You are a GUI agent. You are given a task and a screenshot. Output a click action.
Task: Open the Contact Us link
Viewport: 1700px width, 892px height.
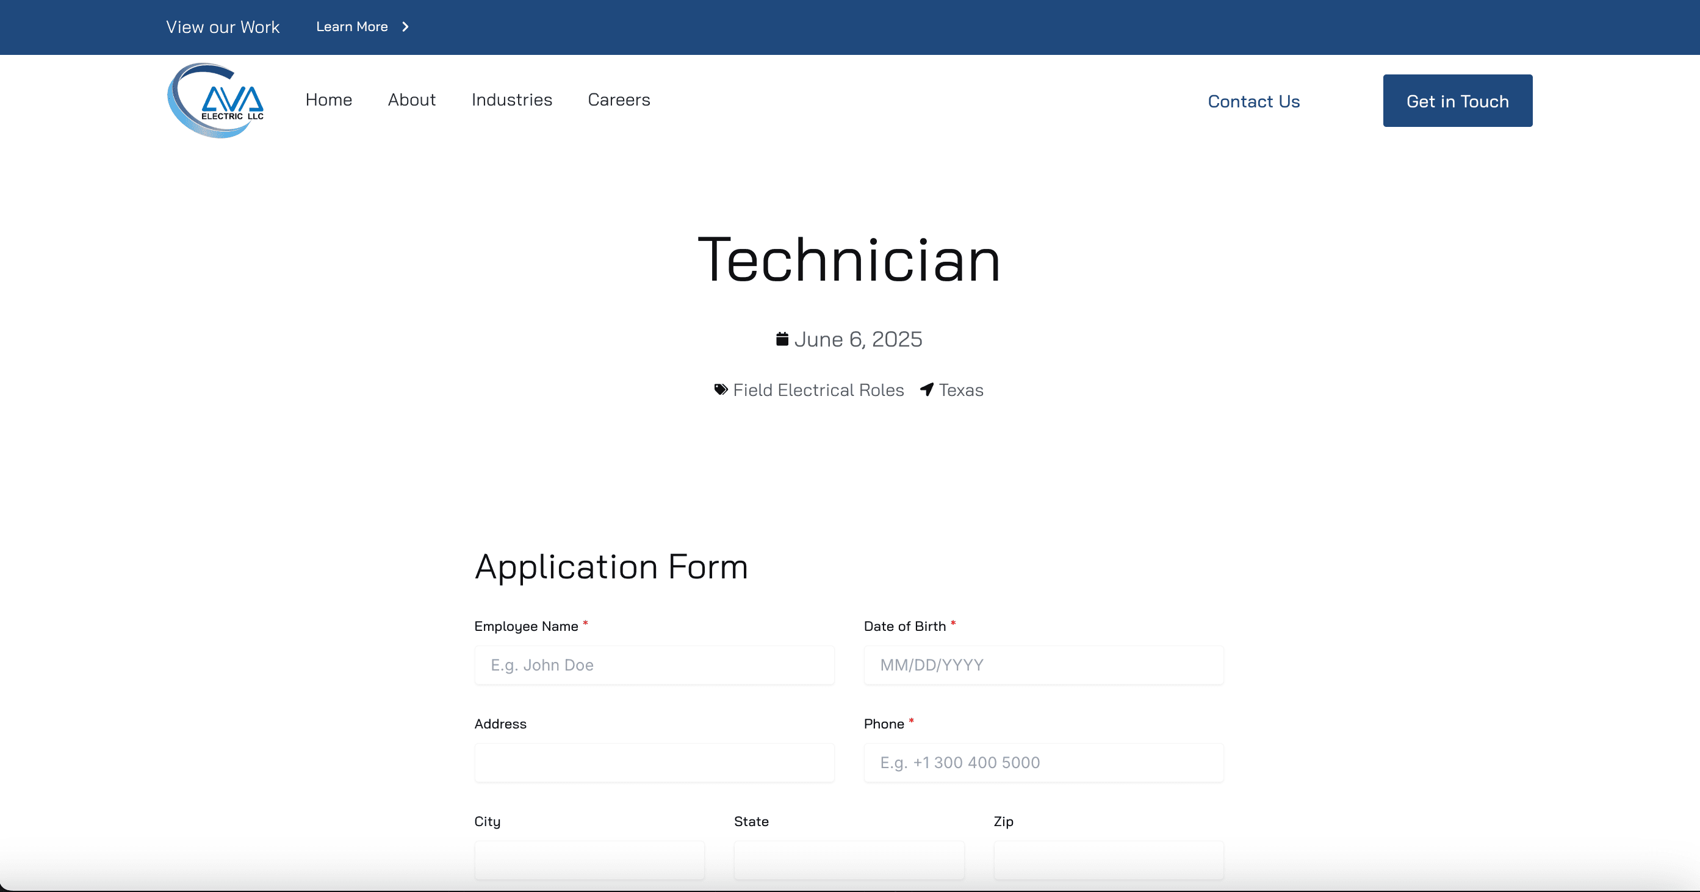click(x=1253, y=101)
